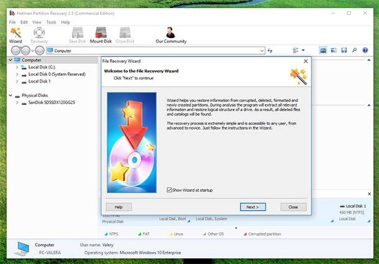Close the File Recovery Wizard dialog

[306, 61]
